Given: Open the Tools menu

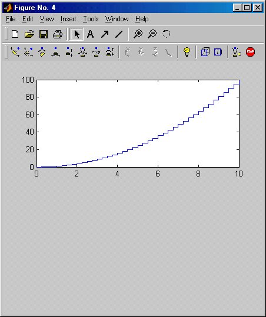Looking at the screenshot, I should 91,19.
